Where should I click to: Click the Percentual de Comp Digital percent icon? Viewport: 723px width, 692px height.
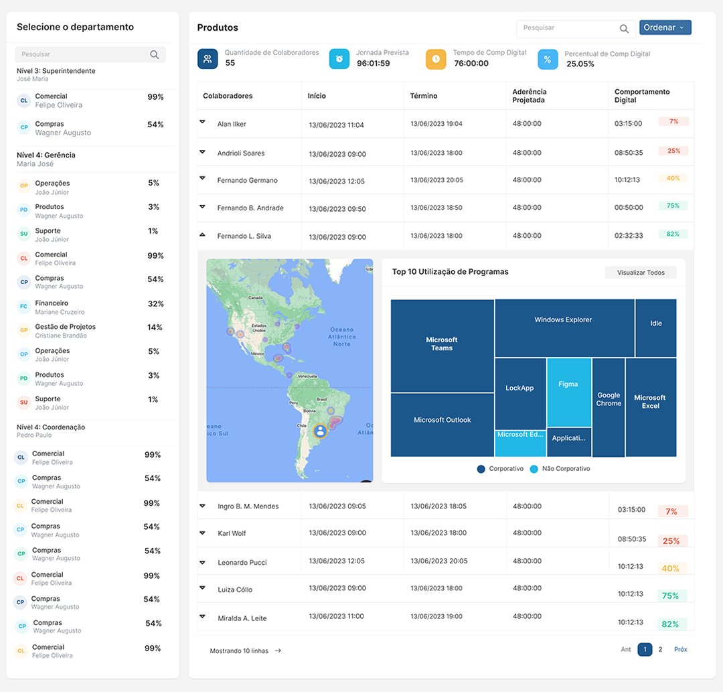548,59
